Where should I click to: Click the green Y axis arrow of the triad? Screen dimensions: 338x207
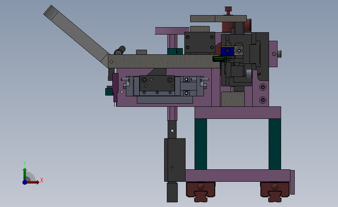pos(25,174)
